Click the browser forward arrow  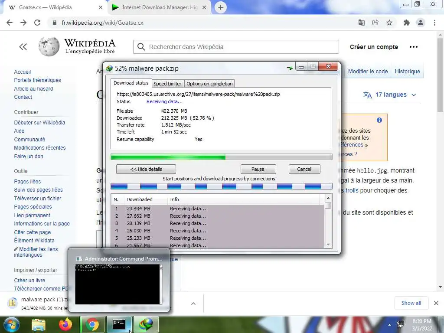click(23, 23)
